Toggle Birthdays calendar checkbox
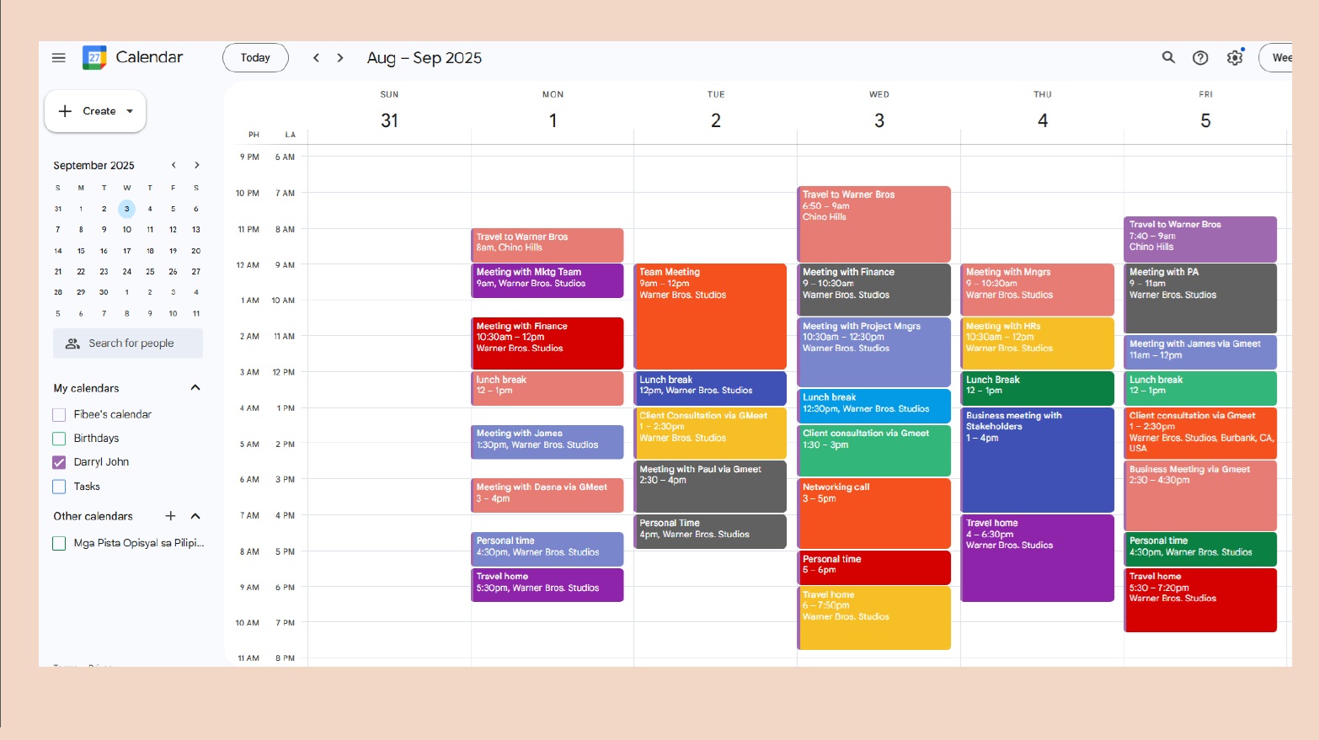Viewport: 1319px width, 740px height. point(59,439)
